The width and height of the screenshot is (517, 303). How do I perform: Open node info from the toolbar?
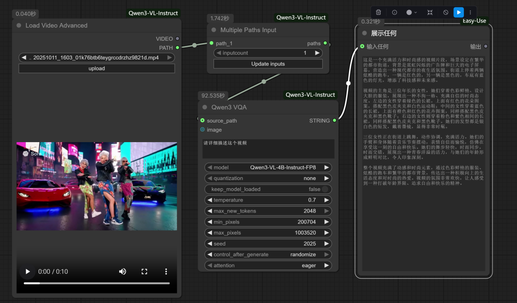(x=394, y=12)
